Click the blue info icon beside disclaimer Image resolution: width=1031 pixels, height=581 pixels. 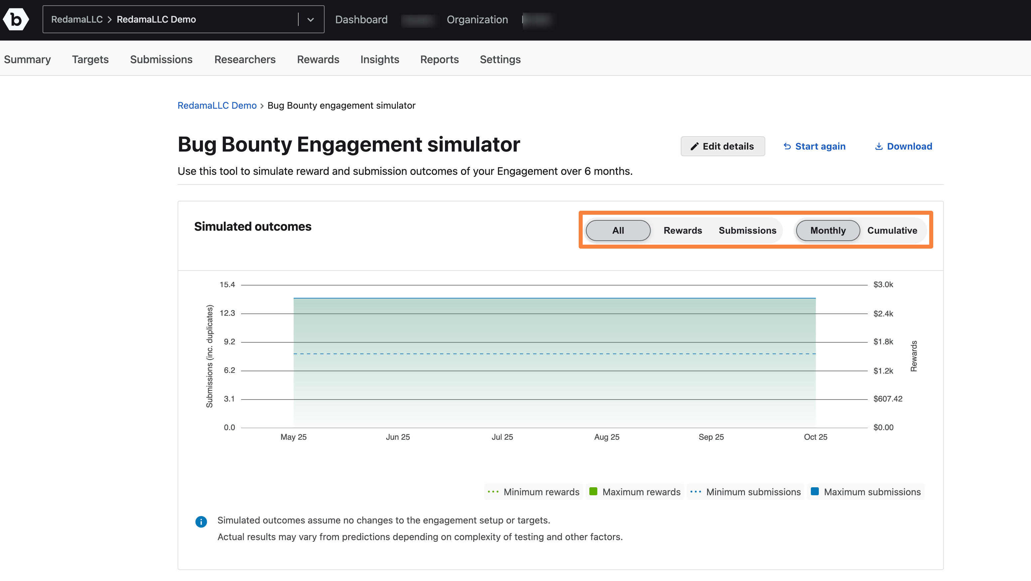tap(201, 522)
